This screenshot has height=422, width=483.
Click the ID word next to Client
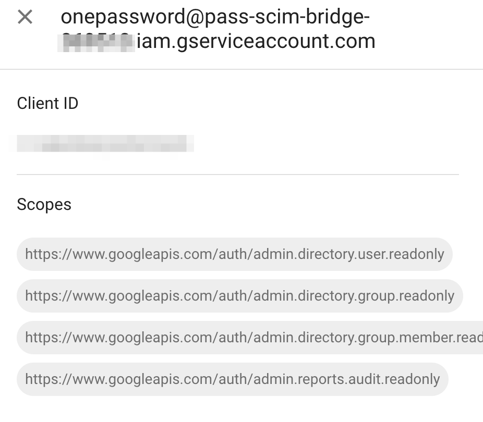pos(70,103)
